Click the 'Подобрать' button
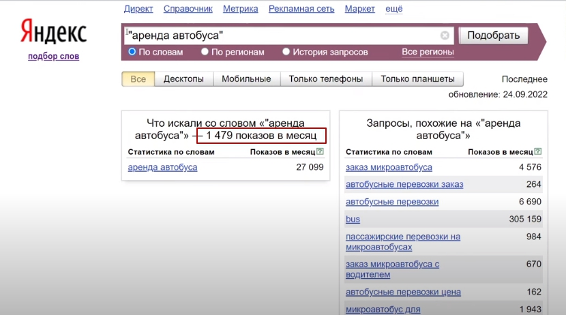This screenshot has width=566, height=315. click(x=494, y=35)
